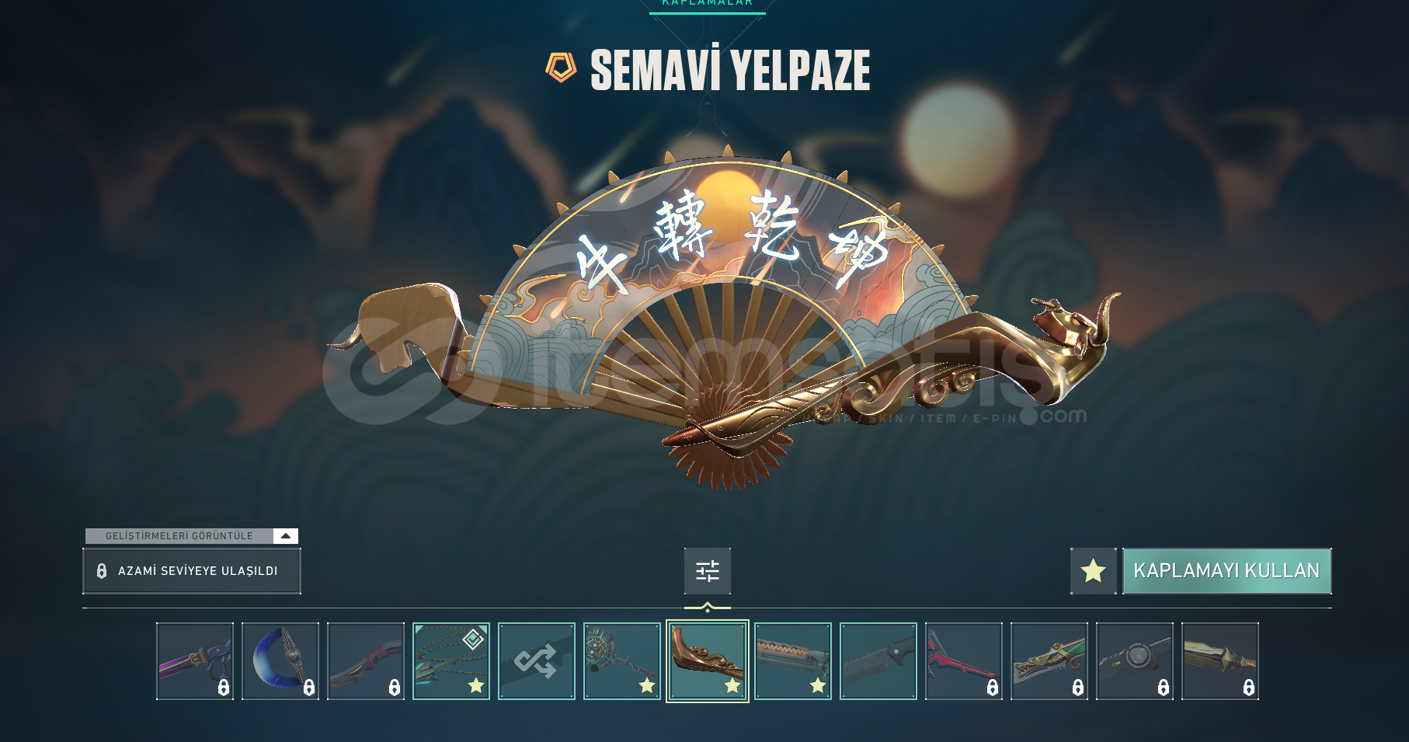Select the golden fan skin thumbnail
The width and height of the screenshot is (1409, 742).
708,661
